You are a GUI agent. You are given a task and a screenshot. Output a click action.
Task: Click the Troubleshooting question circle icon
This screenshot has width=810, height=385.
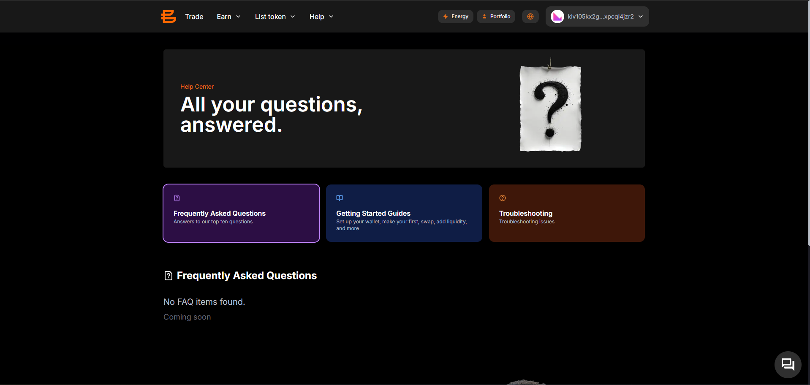503,198
